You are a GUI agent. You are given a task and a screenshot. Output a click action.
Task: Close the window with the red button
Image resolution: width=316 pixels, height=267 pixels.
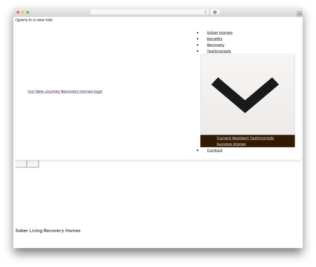tap(18, 13)
